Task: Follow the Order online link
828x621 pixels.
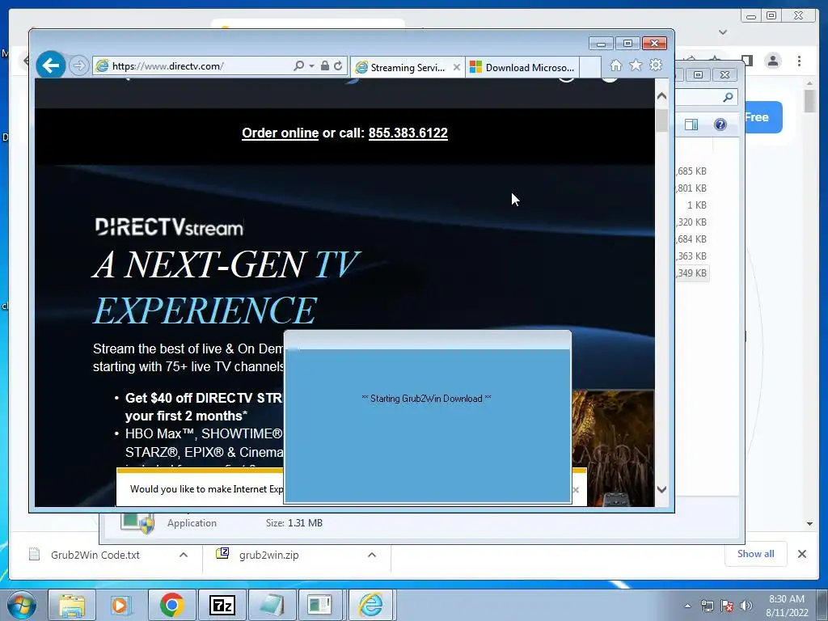Action: pyautogui.click(x=280, y=133)
